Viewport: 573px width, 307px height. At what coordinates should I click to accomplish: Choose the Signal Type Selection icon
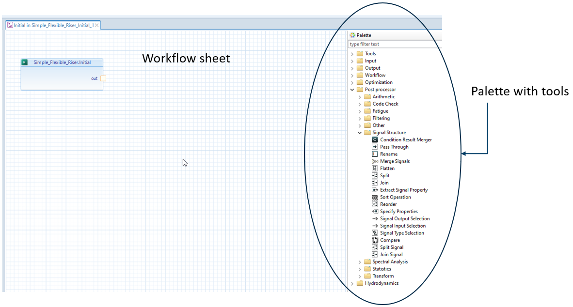[x=375, y=233]
